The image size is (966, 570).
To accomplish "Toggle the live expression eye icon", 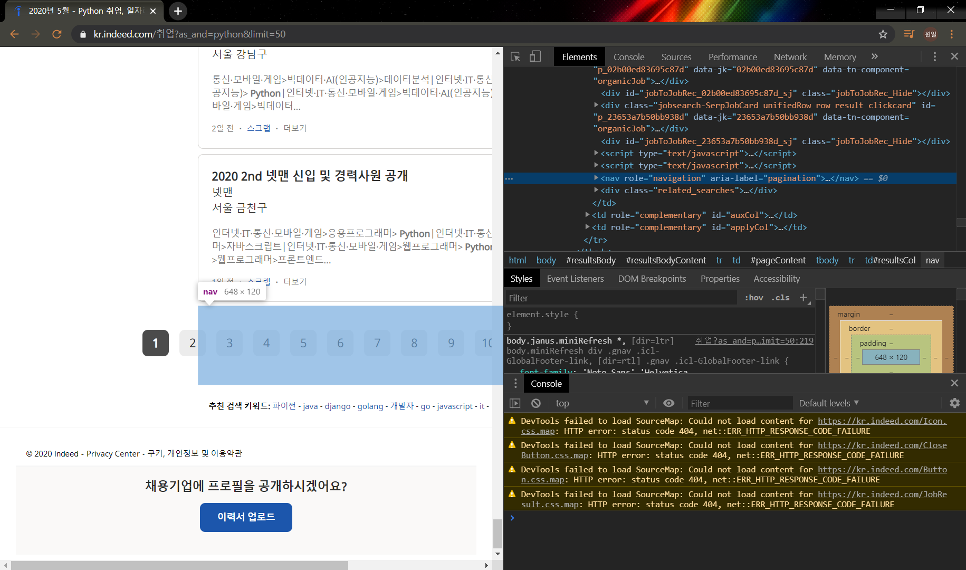I will coord(668,403).
